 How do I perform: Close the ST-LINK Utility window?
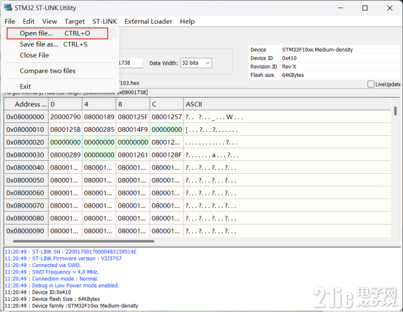[x=390, y=8]
